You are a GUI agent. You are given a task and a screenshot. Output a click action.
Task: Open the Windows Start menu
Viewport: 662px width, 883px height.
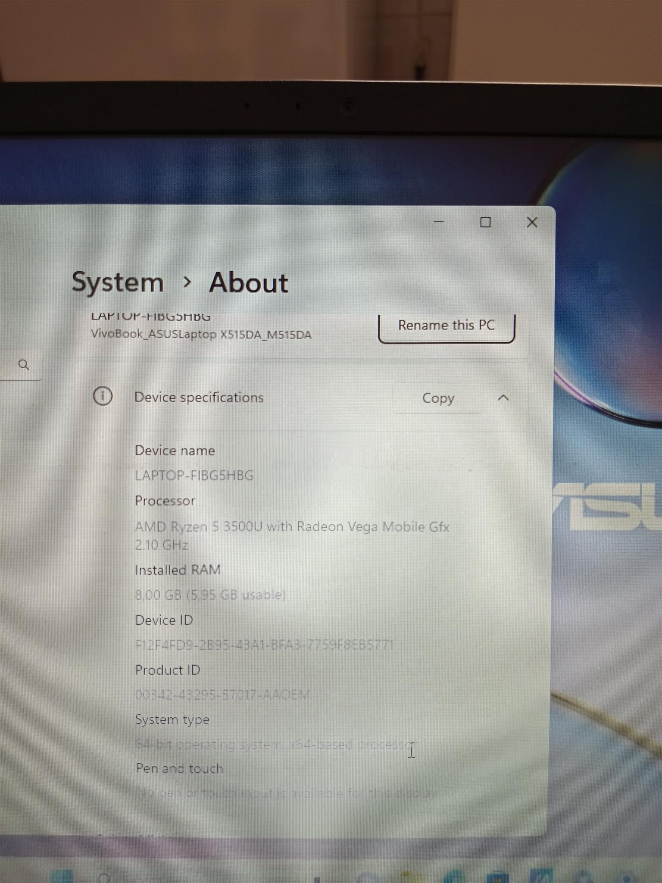[61, 877]
